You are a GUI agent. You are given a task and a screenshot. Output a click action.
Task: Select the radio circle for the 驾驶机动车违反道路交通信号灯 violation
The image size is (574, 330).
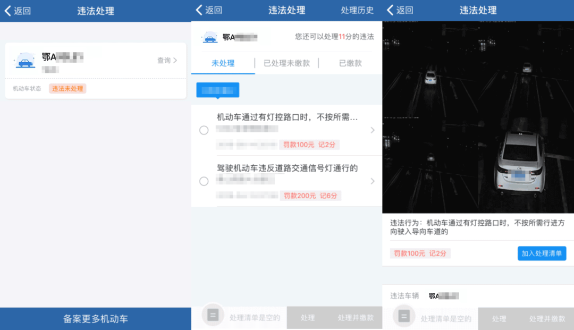point(204,181)
